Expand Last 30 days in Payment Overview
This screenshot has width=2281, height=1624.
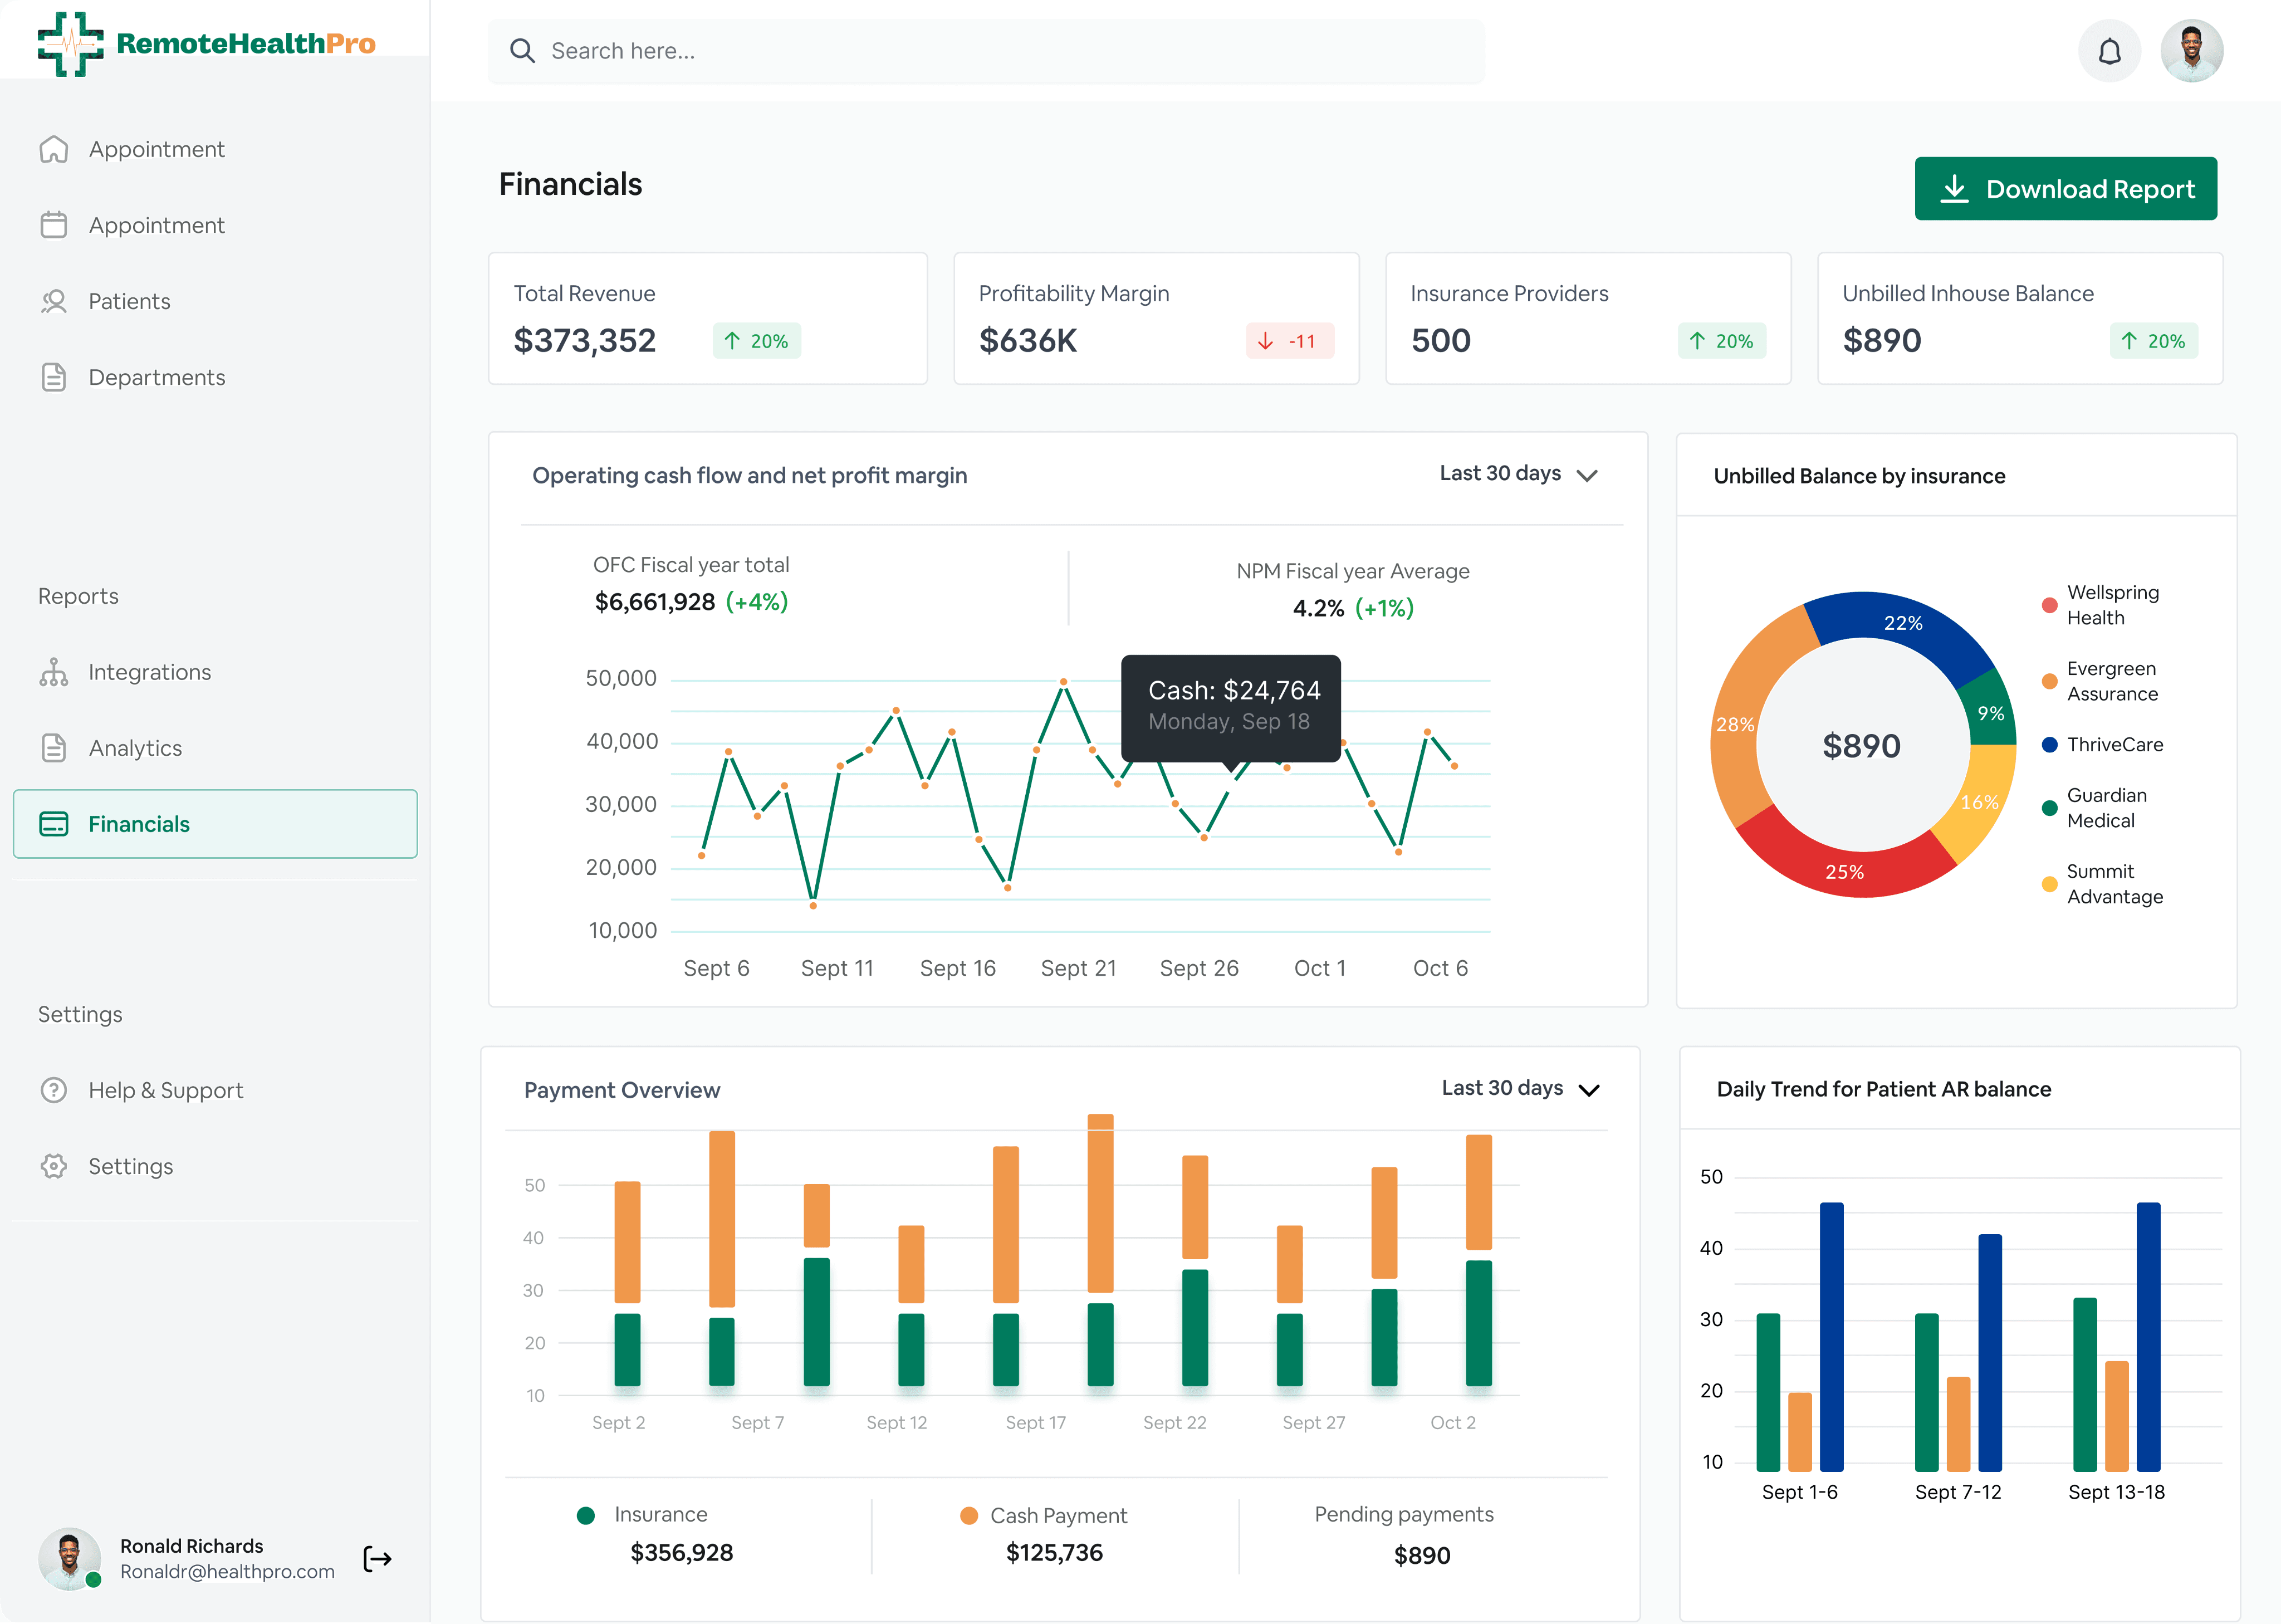1520,1089
